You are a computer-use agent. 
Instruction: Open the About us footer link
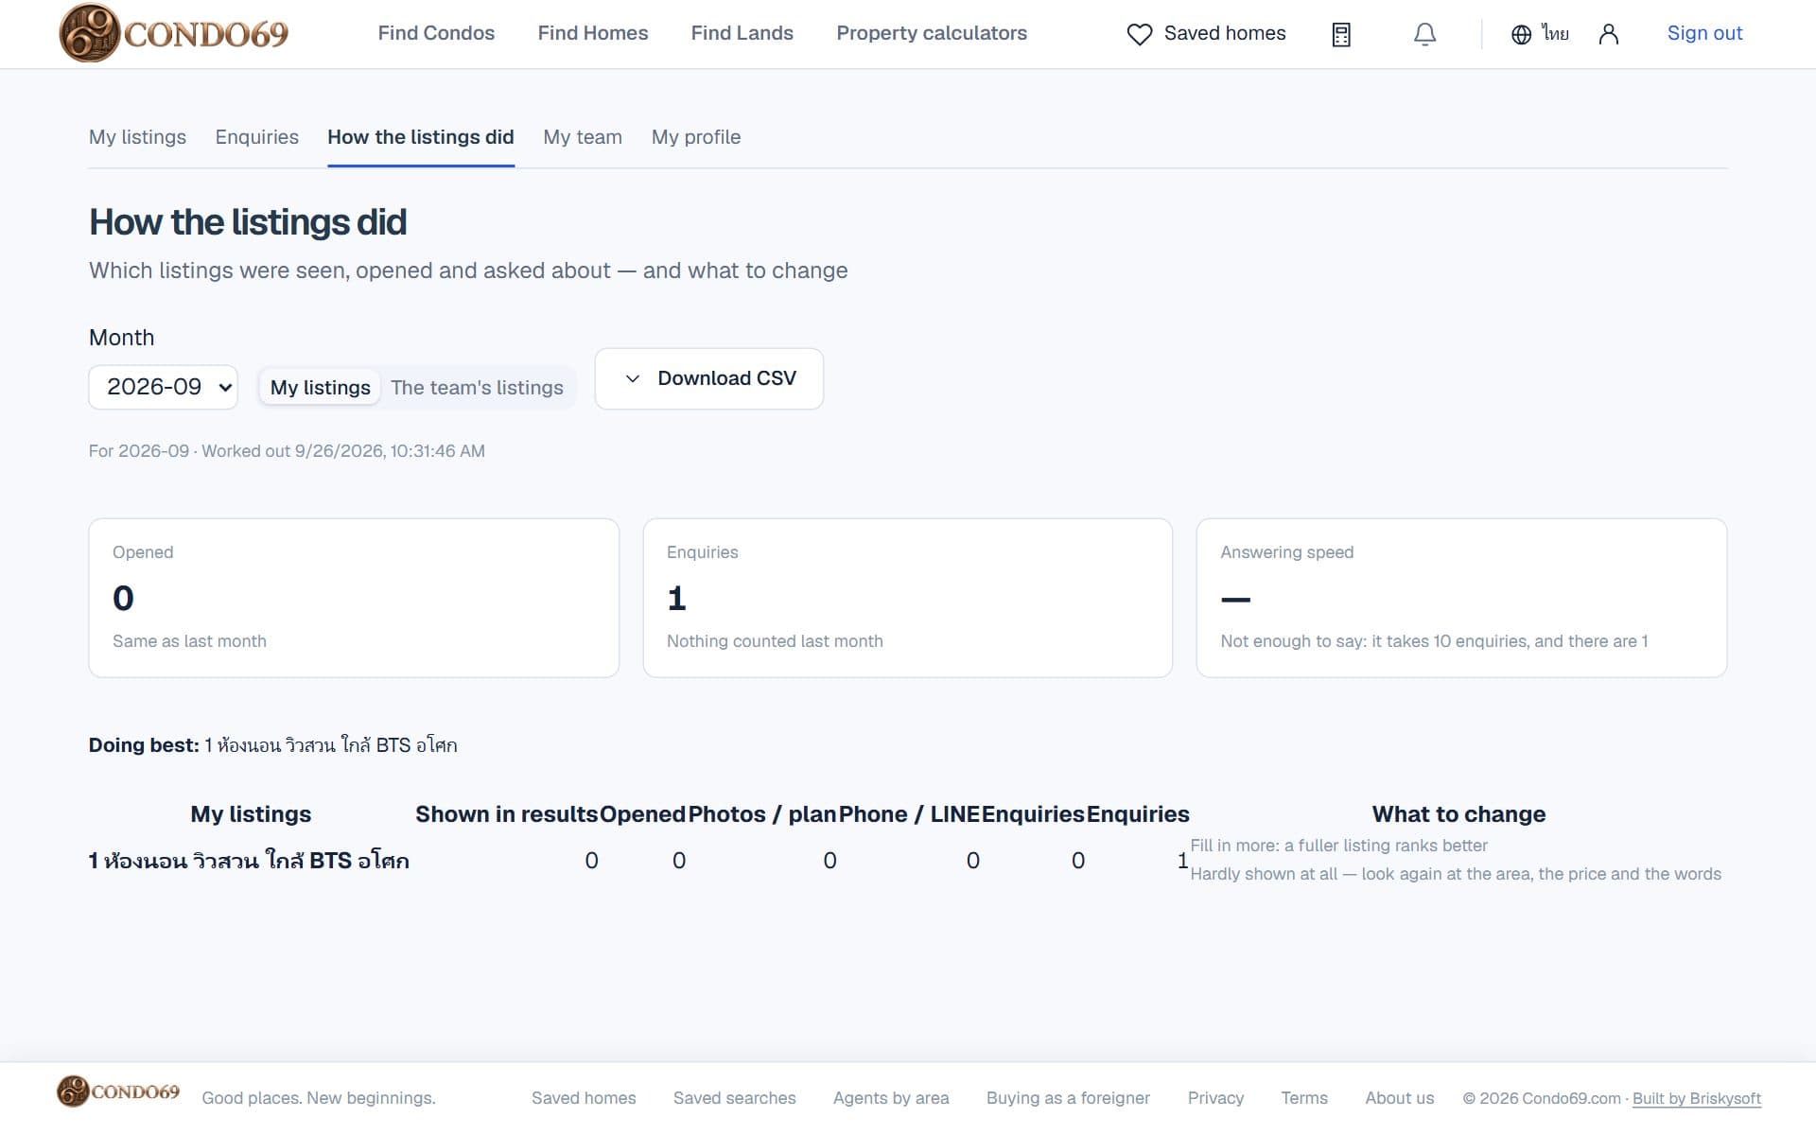tap(1400, 1098)
